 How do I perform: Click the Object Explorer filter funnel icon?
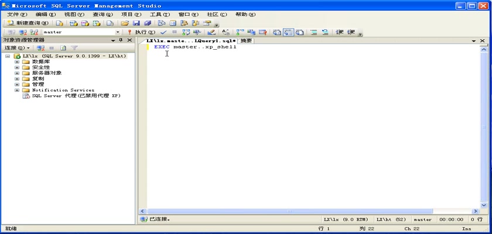[74, 48]
